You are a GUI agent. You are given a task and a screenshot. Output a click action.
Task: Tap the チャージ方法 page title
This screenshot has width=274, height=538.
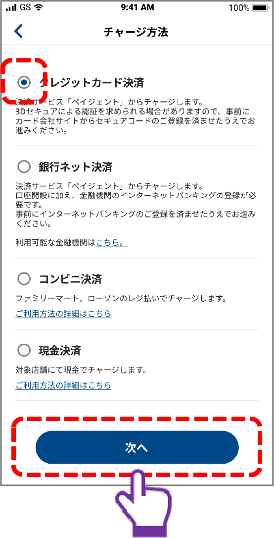136,32
